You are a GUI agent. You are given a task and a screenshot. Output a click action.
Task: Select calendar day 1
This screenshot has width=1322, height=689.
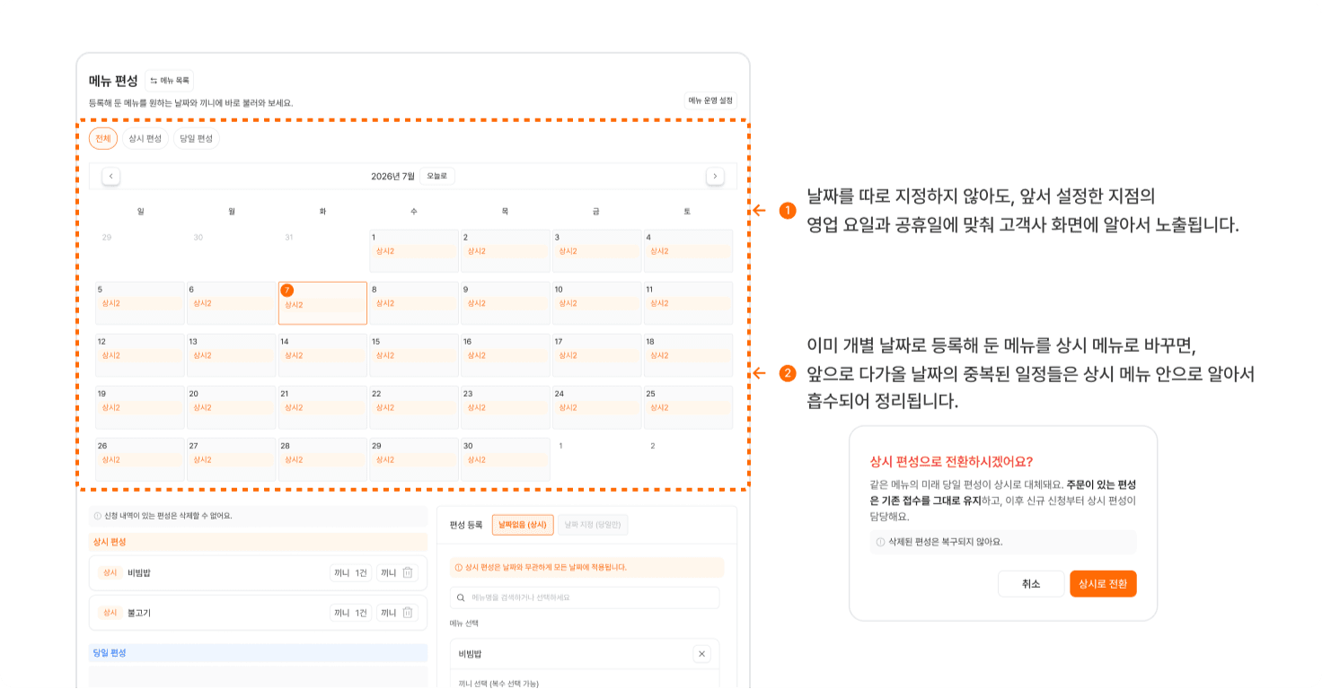(x=414, y=251)
